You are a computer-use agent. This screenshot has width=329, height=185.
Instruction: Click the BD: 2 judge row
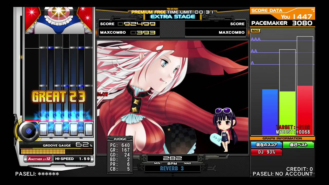pyautogui.click(x=120, y=160)
